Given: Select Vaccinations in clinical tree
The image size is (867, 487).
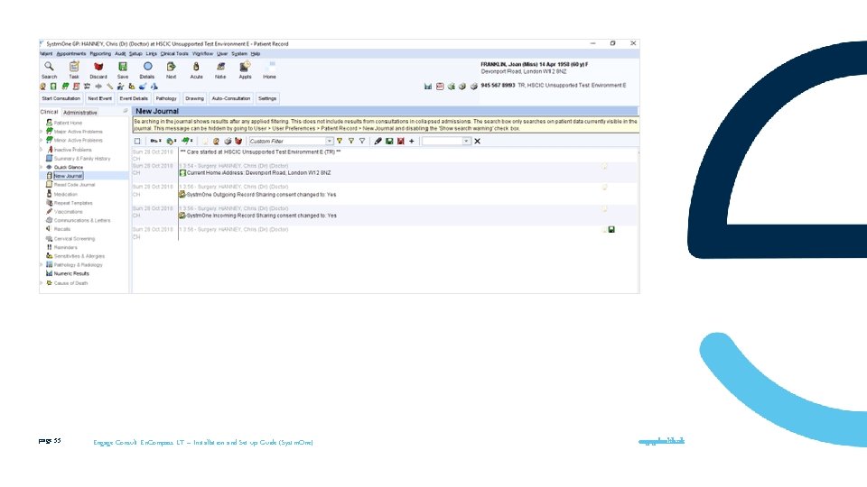Looking at the screenshot, I should pyautogui.click(x=68, y=211).
